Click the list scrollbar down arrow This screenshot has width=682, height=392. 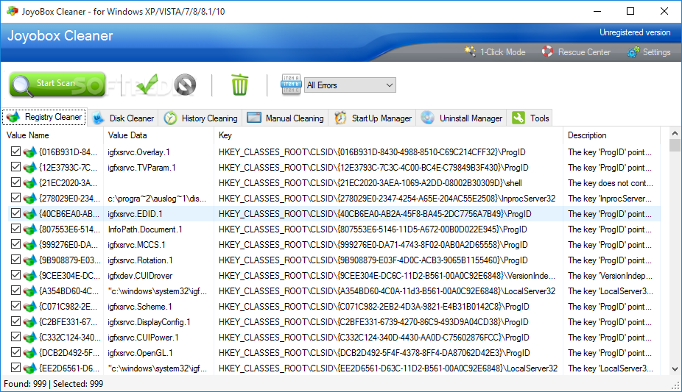point(675,369)
